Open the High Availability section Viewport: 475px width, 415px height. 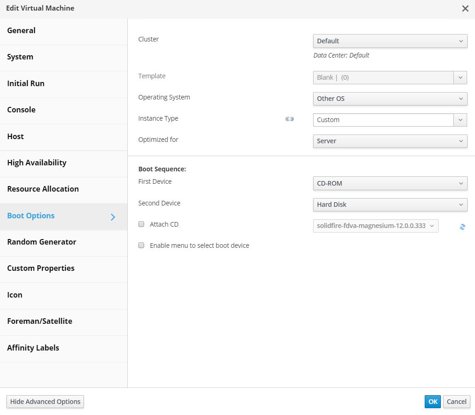(x=37, y=163)
